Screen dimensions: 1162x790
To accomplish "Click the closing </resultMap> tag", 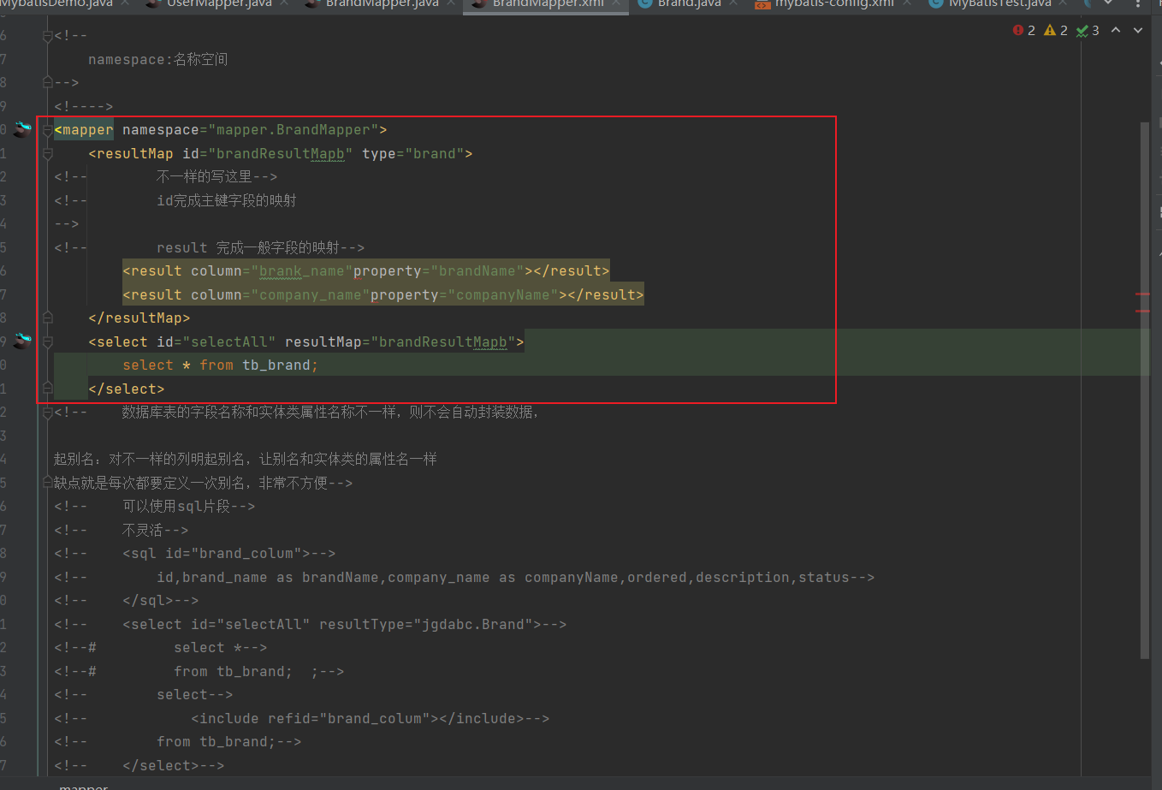I will (139, 318).
